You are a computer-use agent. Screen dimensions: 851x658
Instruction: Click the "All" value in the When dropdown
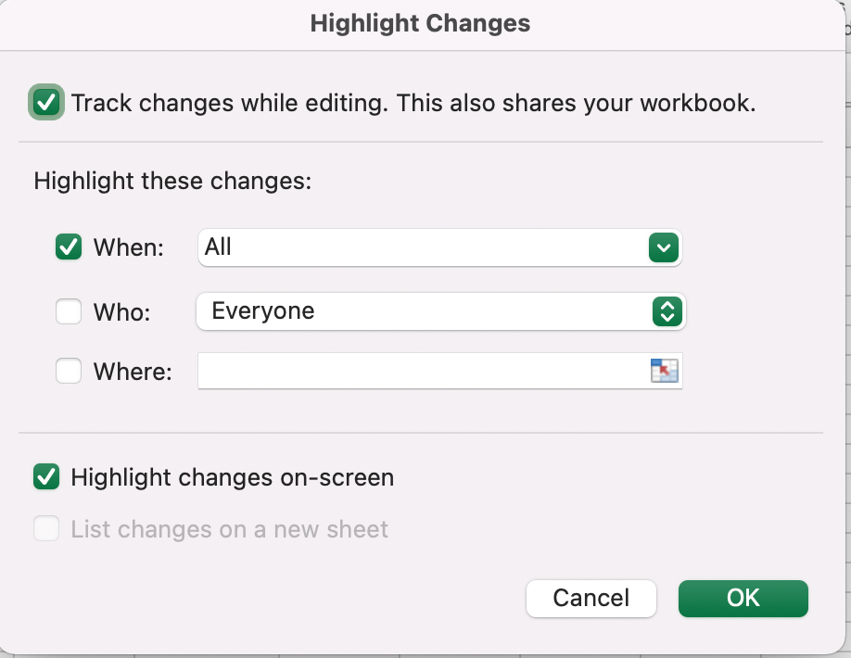pos(219,247)
